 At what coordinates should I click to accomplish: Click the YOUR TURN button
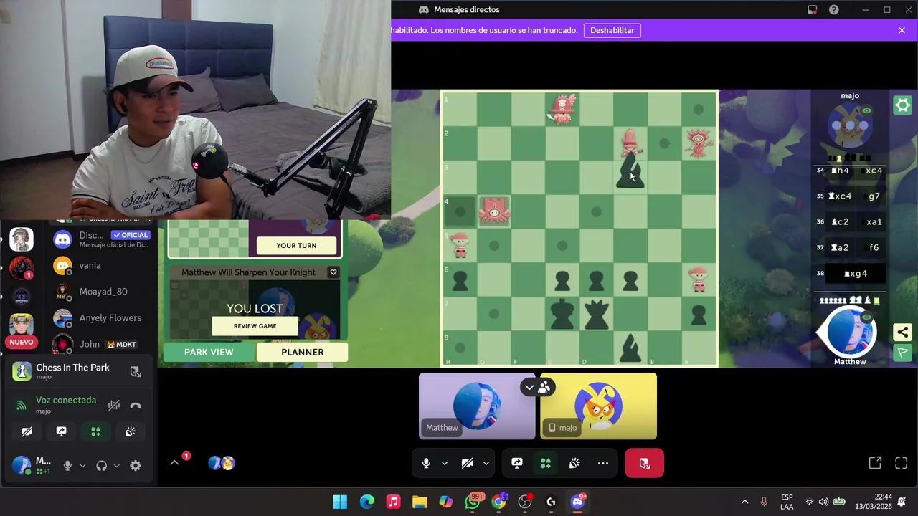coord(296,245)
